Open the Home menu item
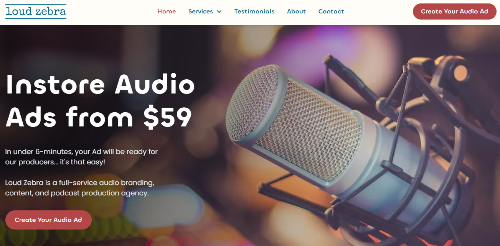Screen dimensions: 500x246 click(167, 11)
